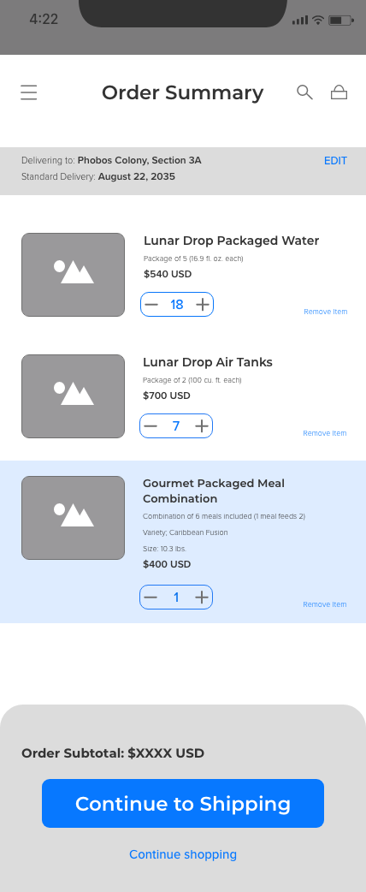Select the Packaged Water quantity field showing 18
Viewport: 366px width, 892px height.
click(x=177, y=305)
